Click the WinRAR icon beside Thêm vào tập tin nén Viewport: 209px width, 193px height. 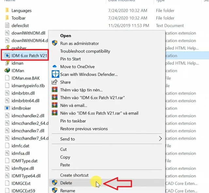tap(55, 90)
